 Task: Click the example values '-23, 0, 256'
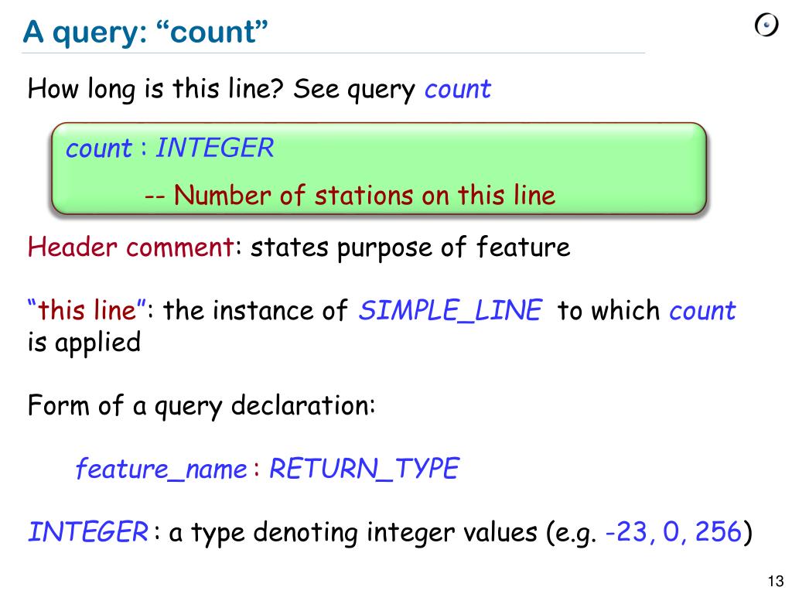coord(674,532)
